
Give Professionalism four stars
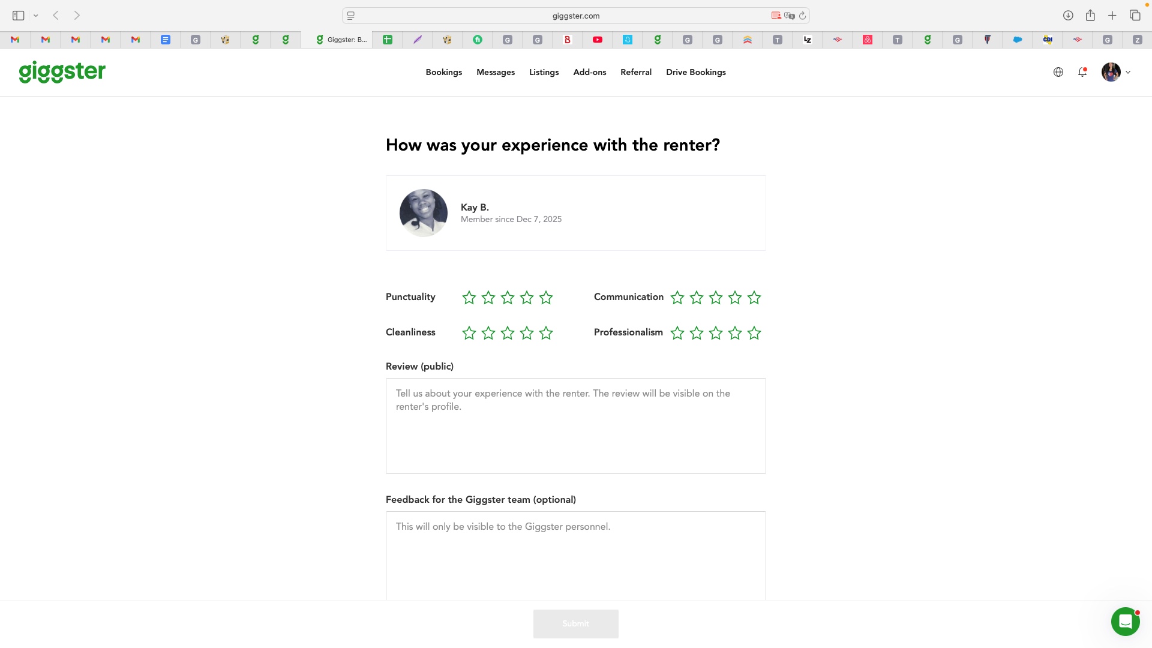pyautogui.click(x=735, y=333)
